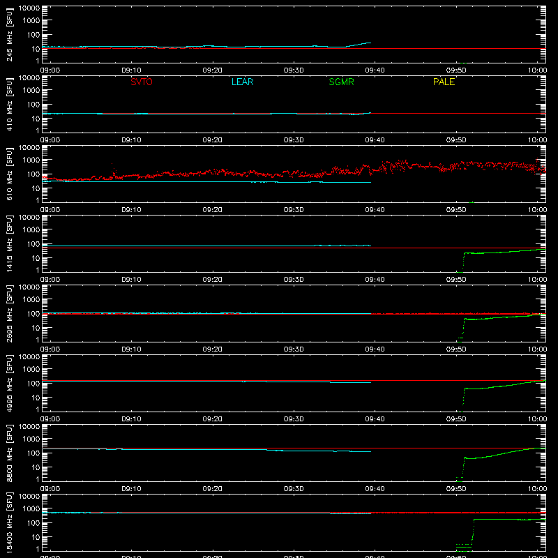
Task: Select the 245 MHz [SFU] axis title
Action: pyautogui.click(x=10, y=34)
